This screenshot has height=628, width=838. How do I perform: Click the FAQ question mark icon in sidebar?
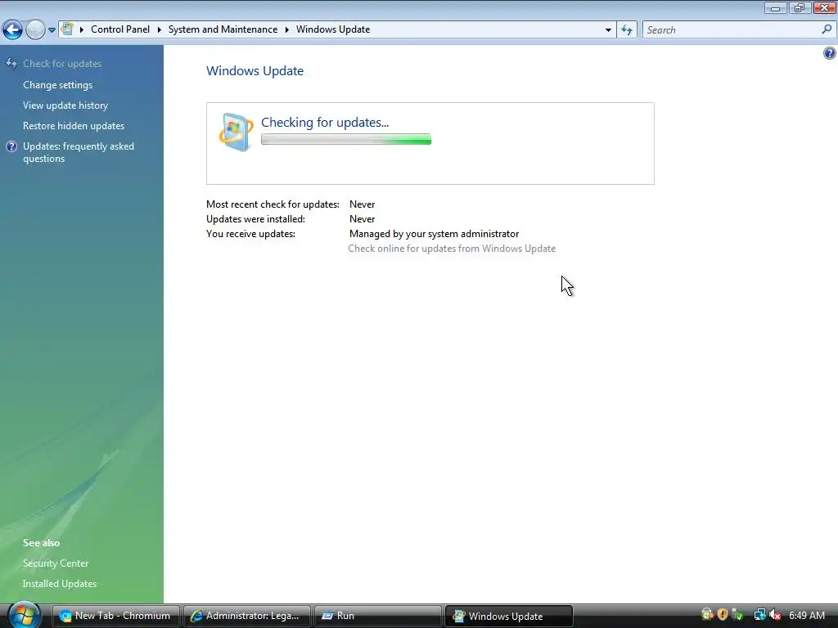pyautogui.click(x=11, y=146)
